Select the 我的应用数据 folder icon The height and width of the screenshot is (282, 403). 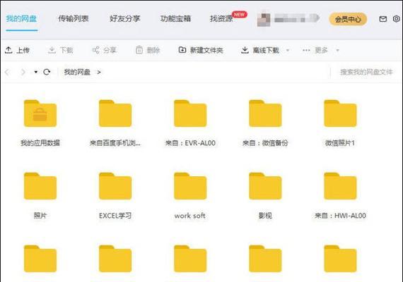pyautogui.click(x=40, y=114)
